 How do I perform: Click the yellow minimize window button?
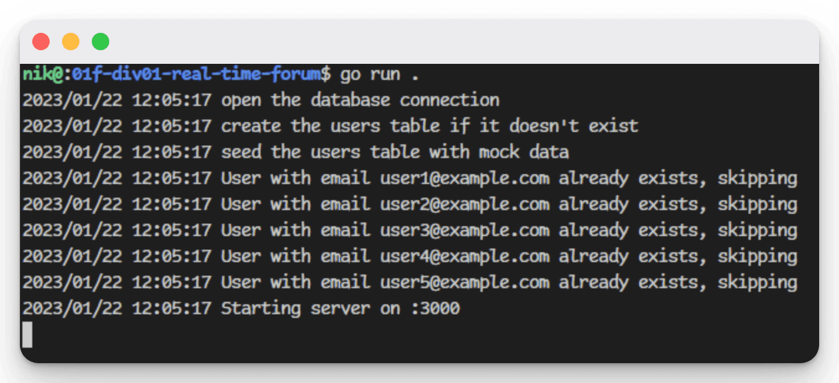pos(71,42)
